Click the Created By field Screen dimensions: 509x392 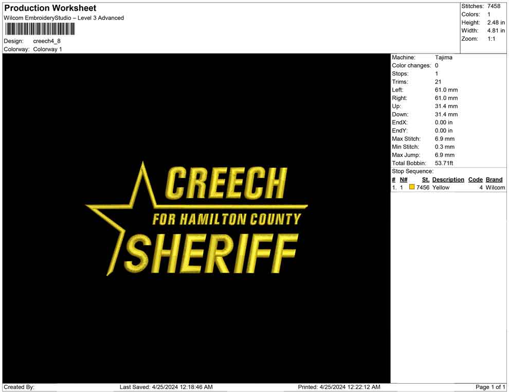point(19,387)
